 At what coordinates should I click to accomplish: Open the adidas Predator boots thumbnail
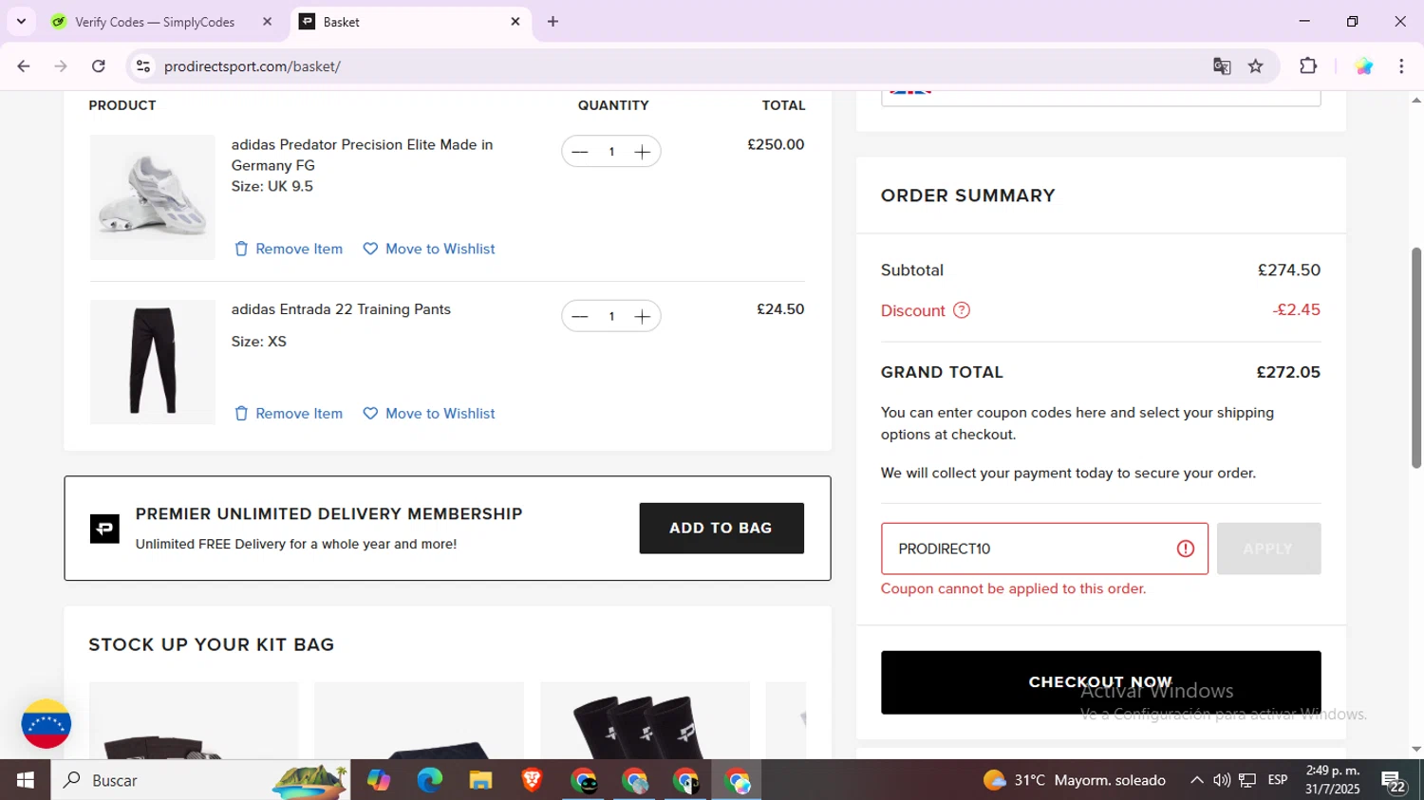click(153, 197)
